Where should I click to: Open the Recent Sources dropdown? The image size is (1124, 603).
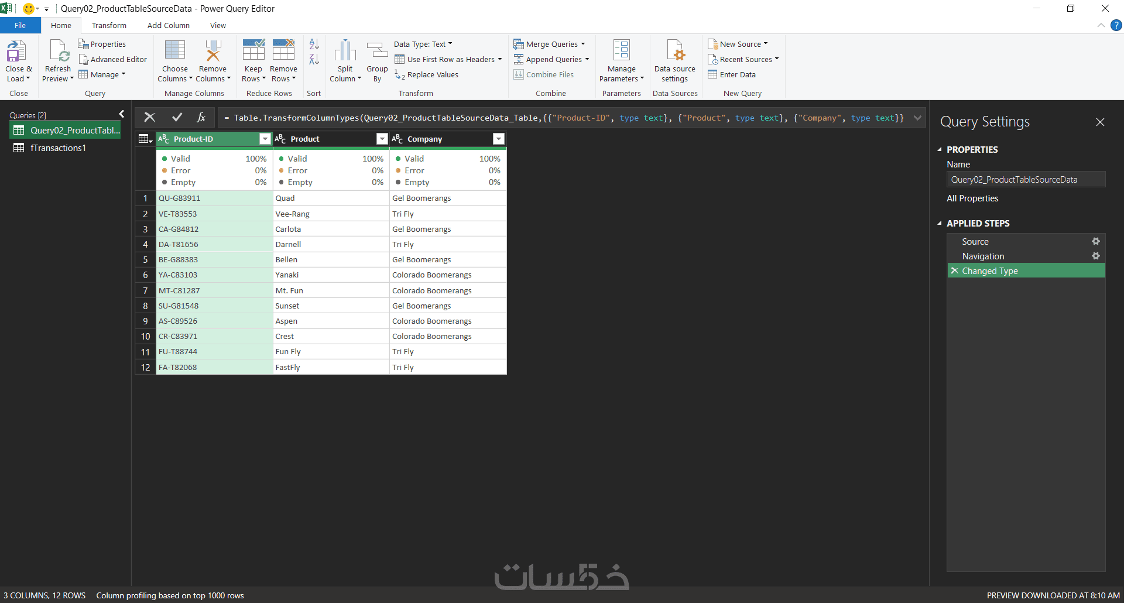coord(743,59)
